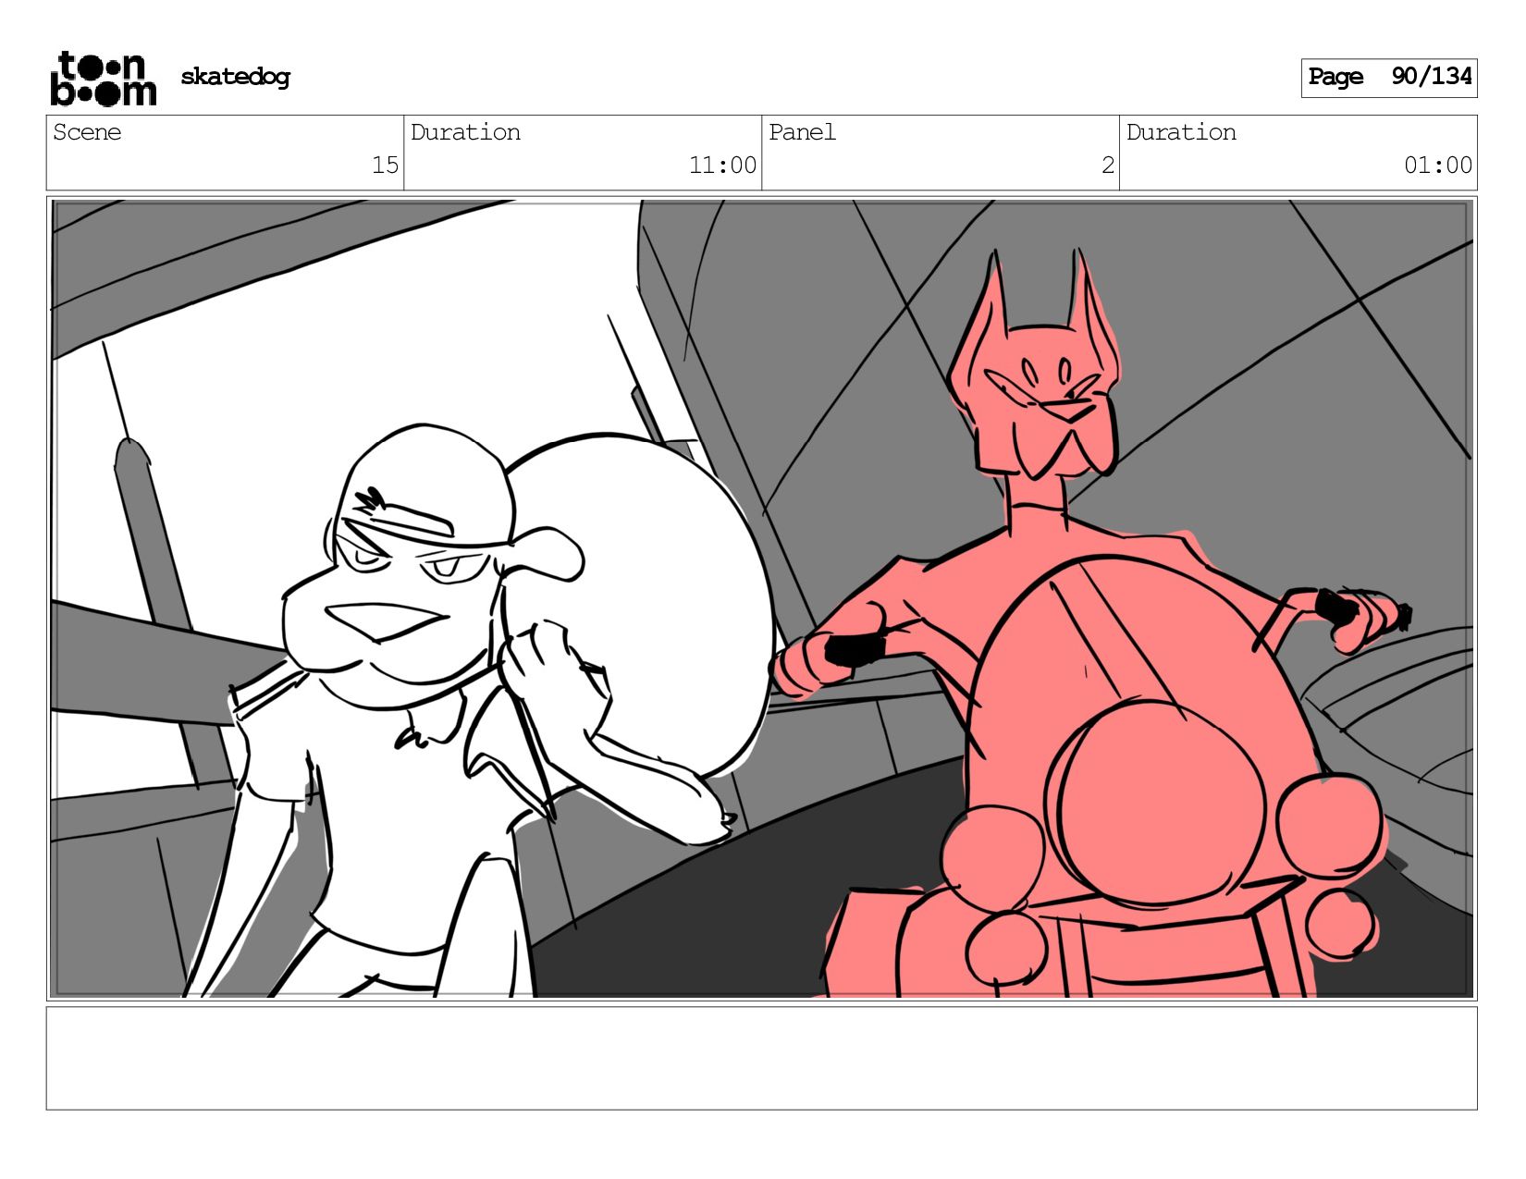Select the panel duration value 01:00
The height and width of the screenshot is (1179, 1526).
tap(1438, 166)
